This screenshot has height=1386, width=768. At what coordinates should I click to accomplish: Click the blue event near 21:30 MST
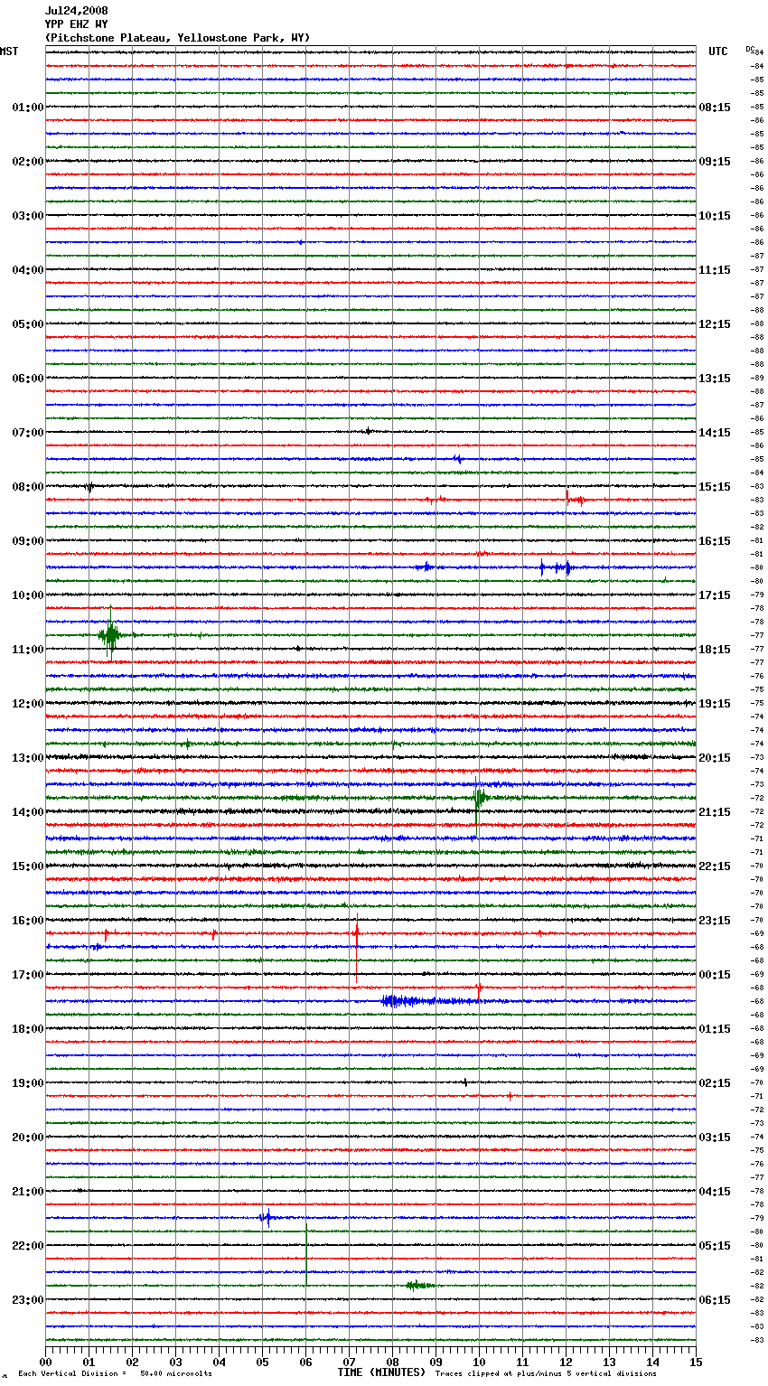(x=267, y=1218)
